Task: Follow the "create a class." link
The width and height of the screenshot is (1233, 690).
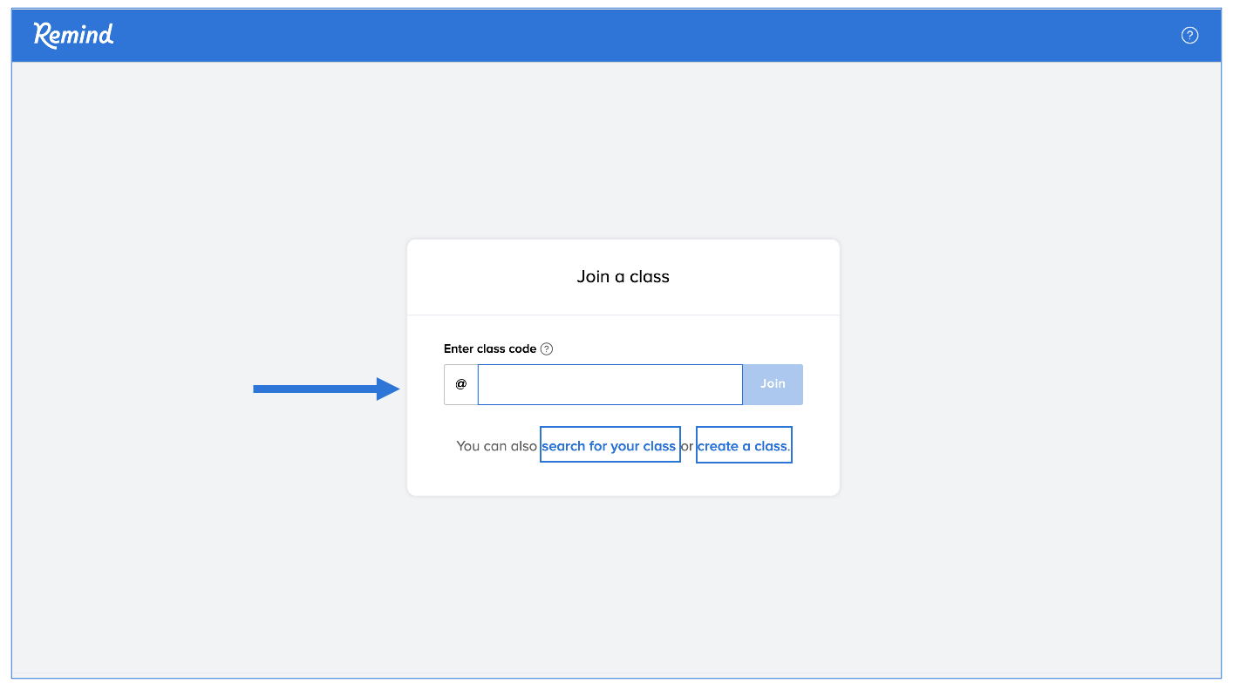Action: (x=743, y=446)
